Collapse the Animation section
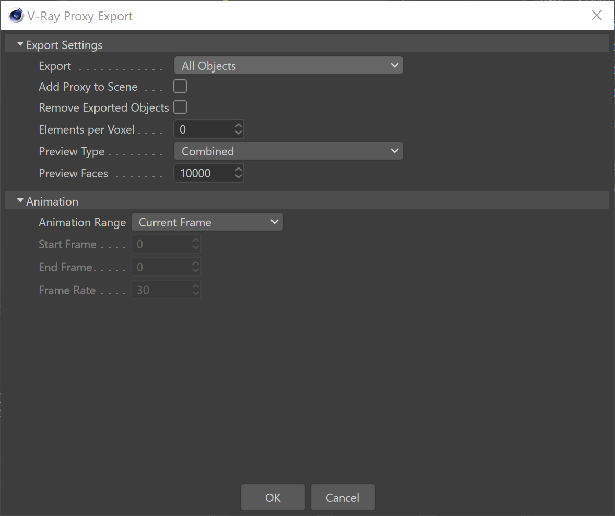This screenshot has width=615, height=516. [20, 201]
